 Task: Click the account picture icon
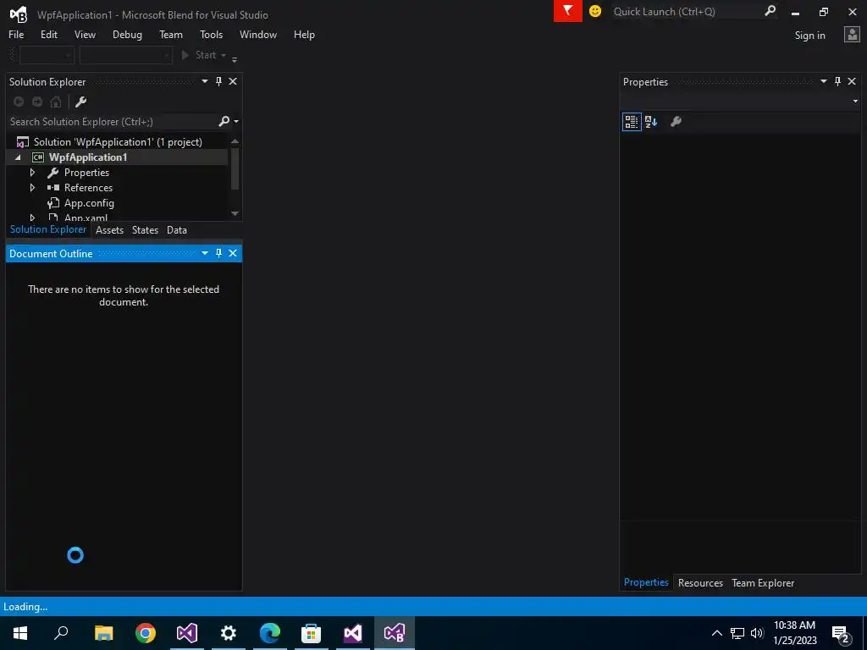click(852, 35)
